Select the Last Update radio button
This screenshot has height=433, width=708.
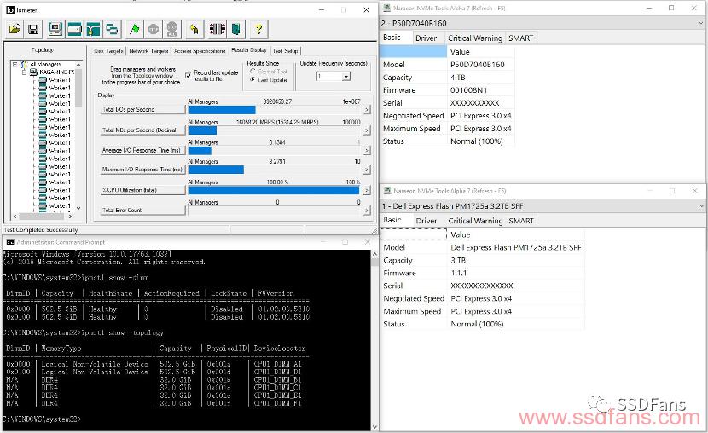pos(252,79)
